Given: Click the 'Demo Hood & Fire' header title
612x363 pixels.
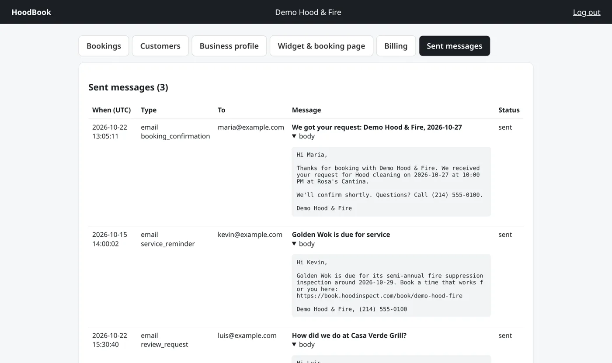Looking at the screenshot, I should click(308, 12).
